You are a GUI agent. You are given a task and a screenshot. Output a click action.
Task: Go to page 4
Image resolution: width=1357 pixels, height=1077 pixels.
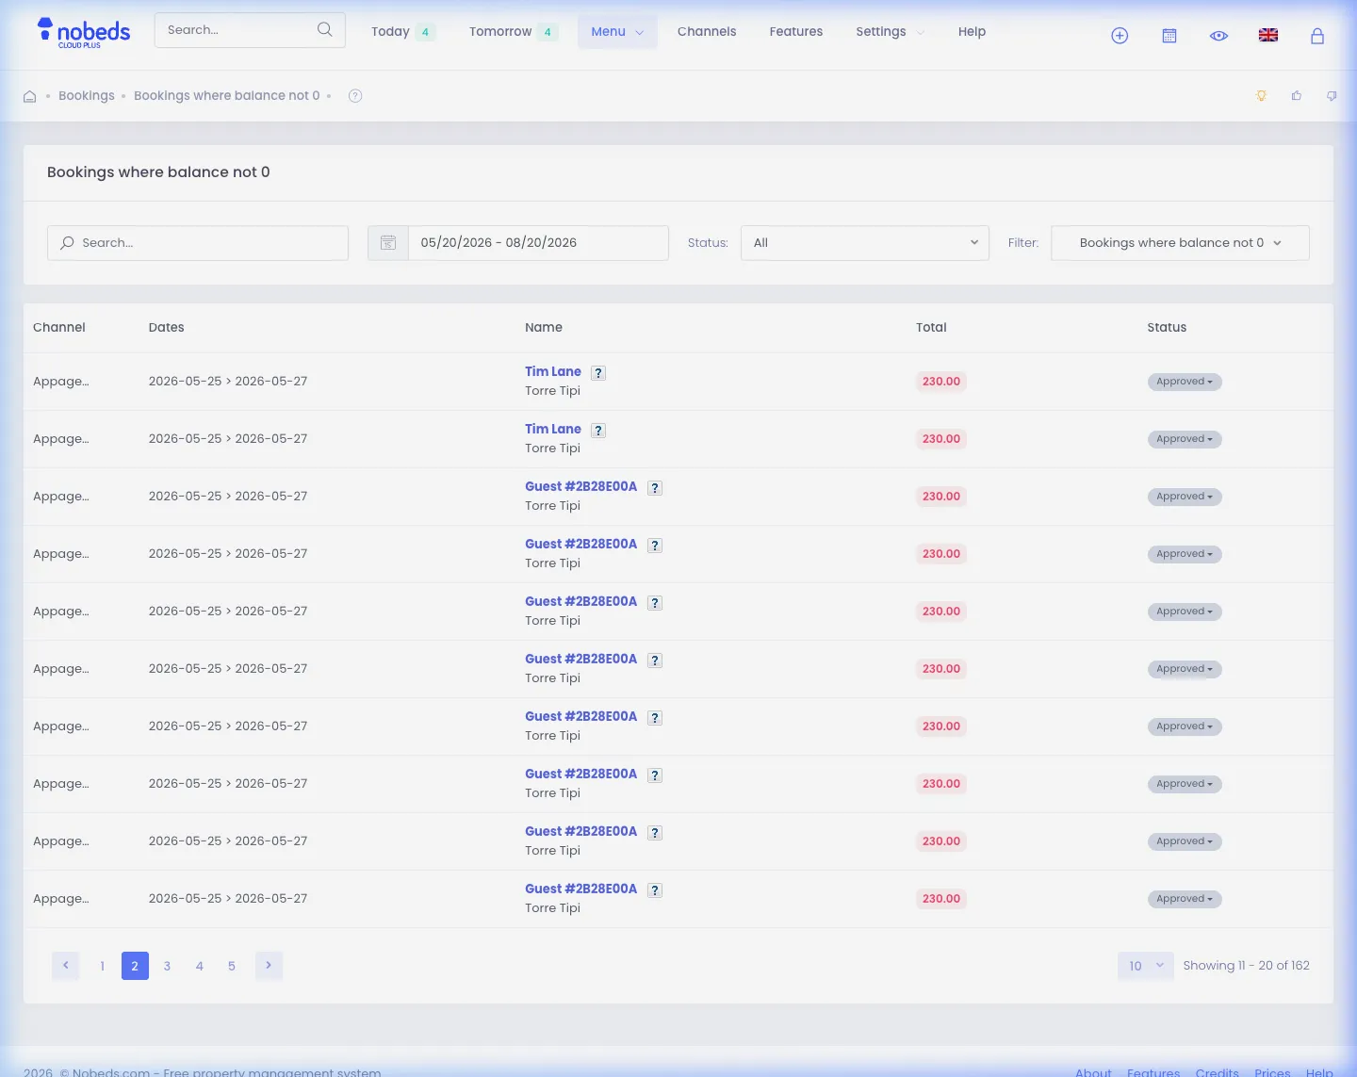pyautogui.click(x=199, y=966)
